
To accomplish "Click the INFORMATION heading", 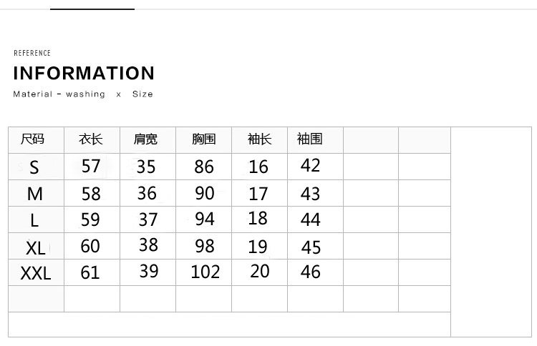I will coord(84,74).
